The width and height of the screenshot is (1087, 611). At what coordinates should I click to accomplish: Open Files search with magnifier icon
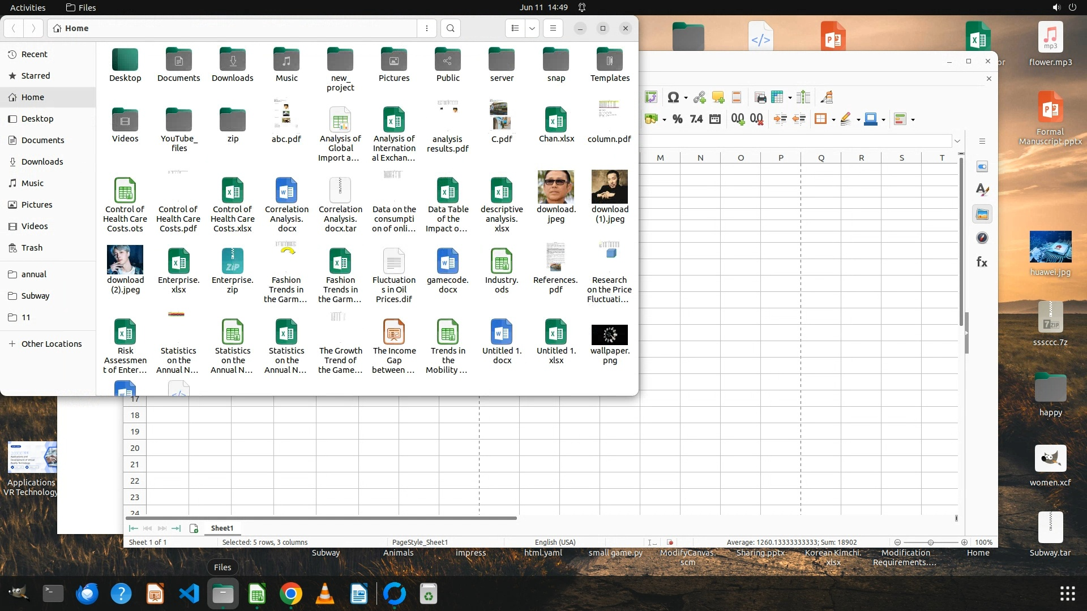pos(450,28)
